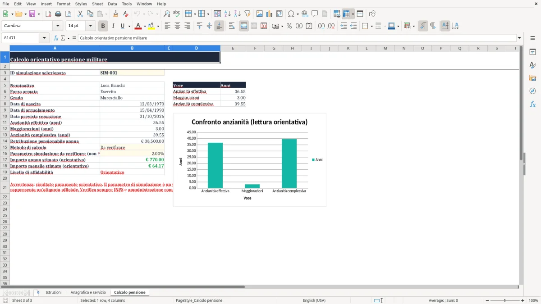Insert an image
541x304 pixels.
(260, 14)
